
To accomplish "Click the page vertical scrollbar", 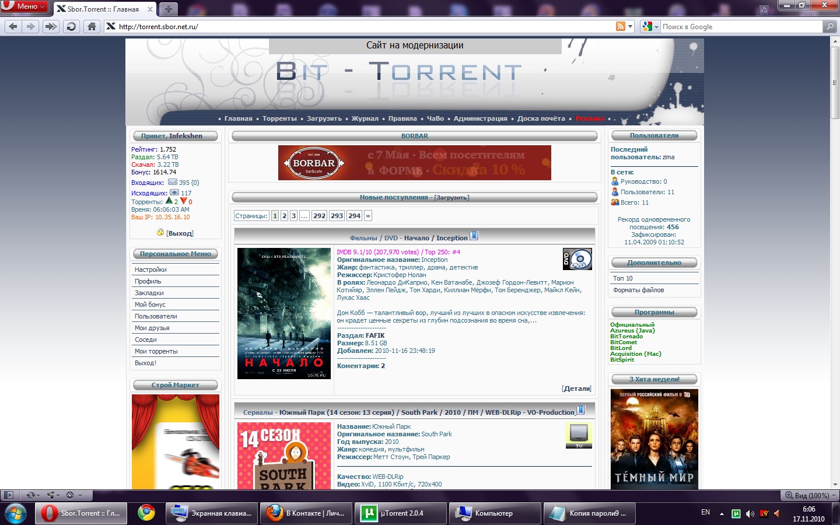I will 835,262.
